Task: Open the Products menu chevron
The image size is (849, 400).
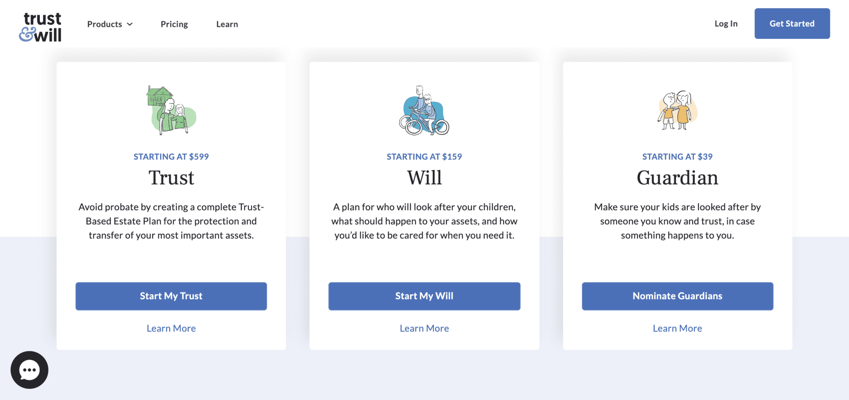Action: coord(130,24)
